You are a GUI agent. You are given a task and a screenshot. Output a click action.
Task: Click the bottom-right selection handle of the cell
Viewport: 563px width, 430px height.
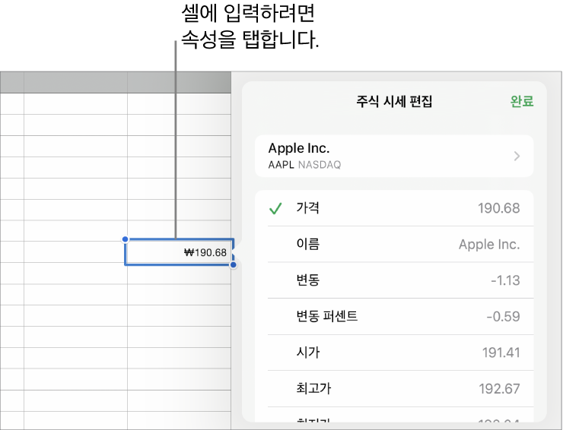click(234, 265)
